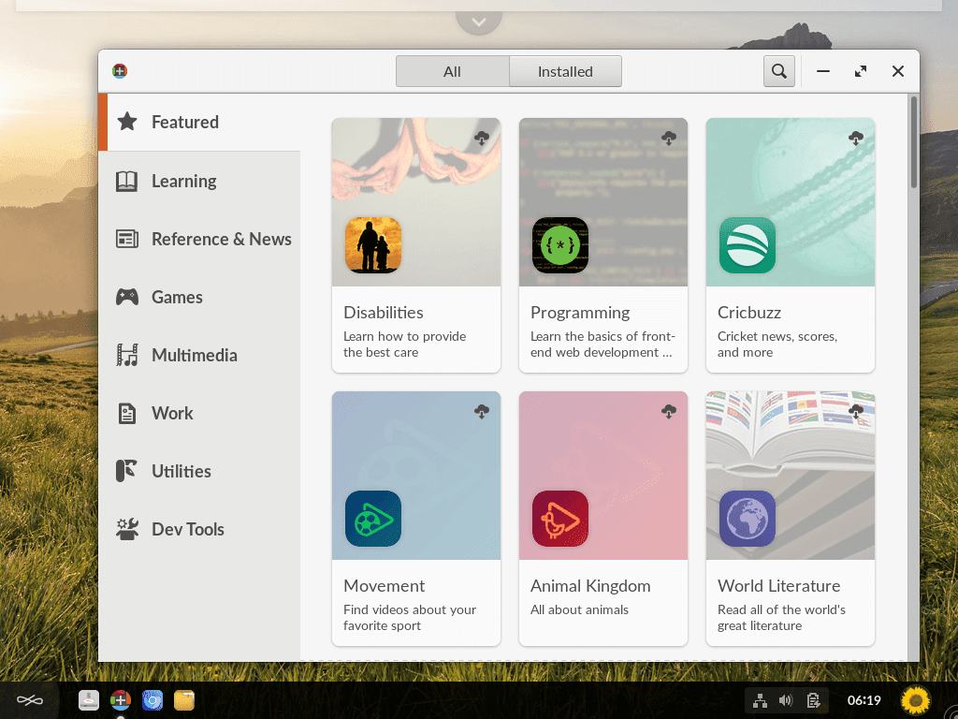Download World Literature via cloud icon
This screenshot has height=719, width=958.
point(856,412)
